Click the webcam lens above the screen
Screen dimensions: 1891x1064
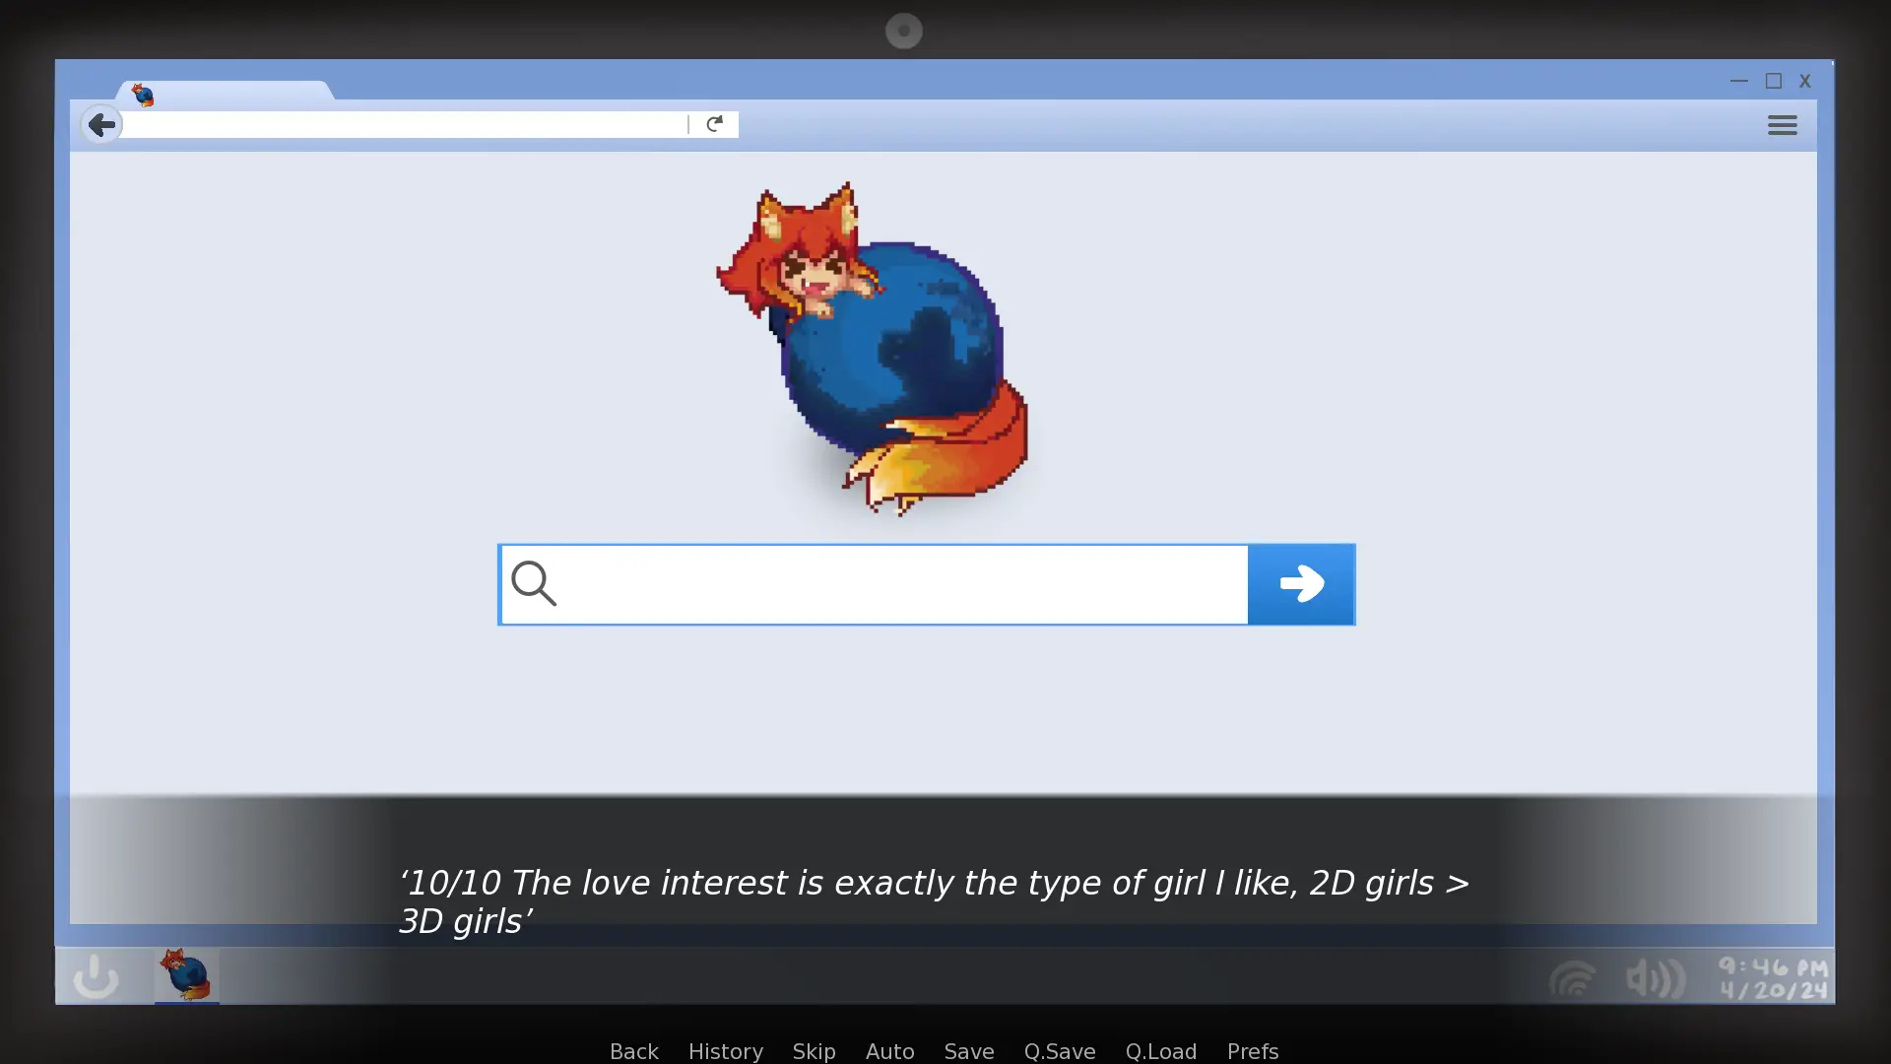(x=904, y=32)
